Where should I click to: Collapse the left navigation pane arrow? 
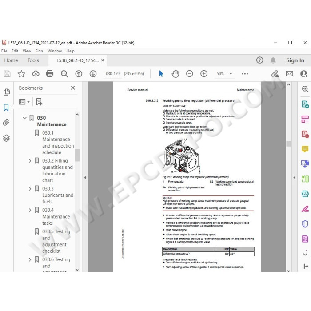[85, 178]
